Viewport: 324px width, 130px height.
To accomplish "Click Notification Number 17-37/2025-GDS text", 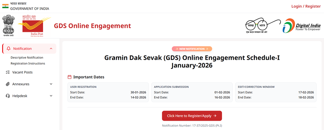I will pyautogui.click(x=192, y=126).
